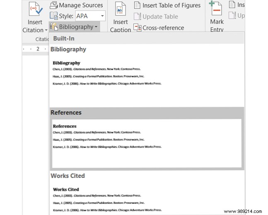268x215 pixels.
Task: Choose Insert Table of Figures text
Action: point(171,5)
